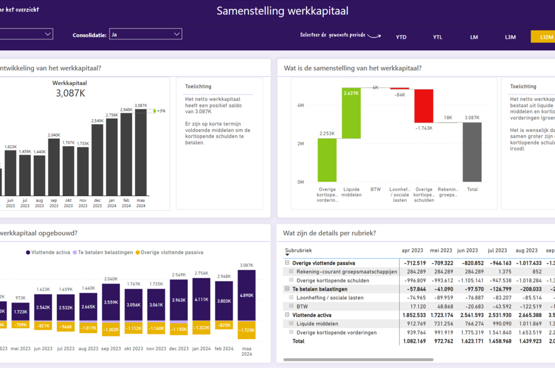Select the YTD period button
Screen dimensions: 555x368
[401, 37]
